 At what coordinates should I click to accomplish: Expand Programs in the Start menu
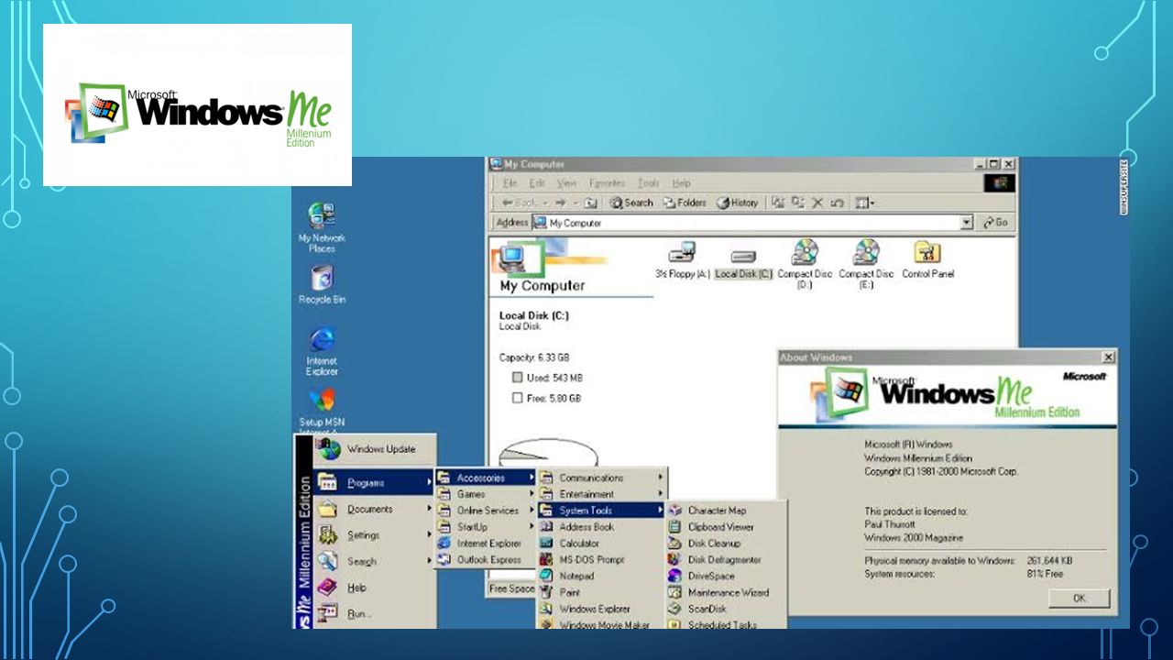[x=374, y=483]
